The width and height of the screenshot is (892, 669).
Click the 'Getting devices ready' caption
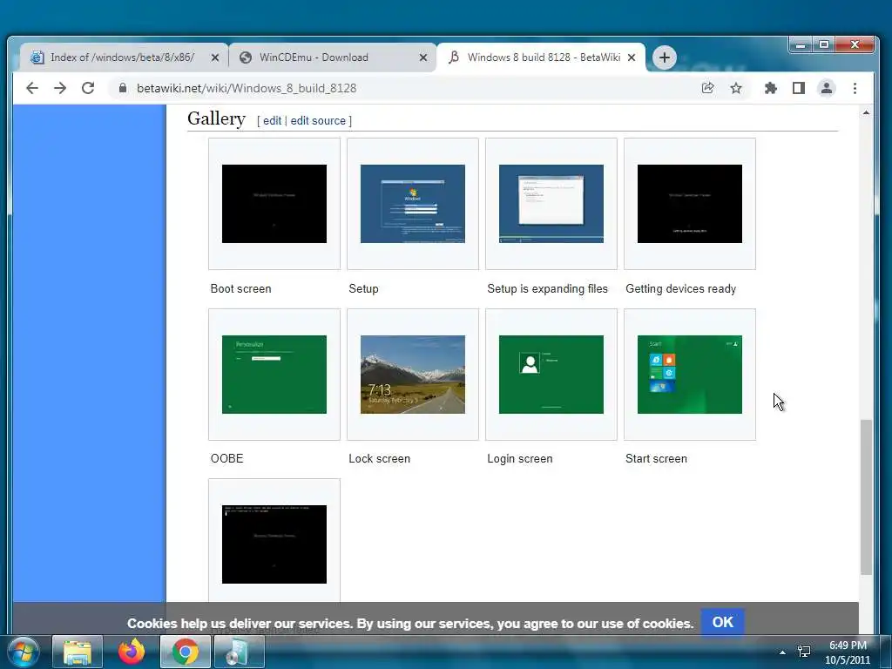coord(680,288)
